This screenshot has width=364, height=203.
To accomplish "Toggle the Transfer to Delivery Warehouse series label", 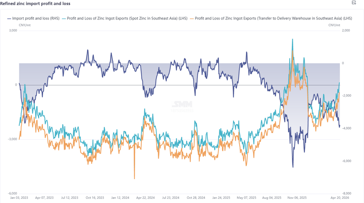I will point(274,18).
